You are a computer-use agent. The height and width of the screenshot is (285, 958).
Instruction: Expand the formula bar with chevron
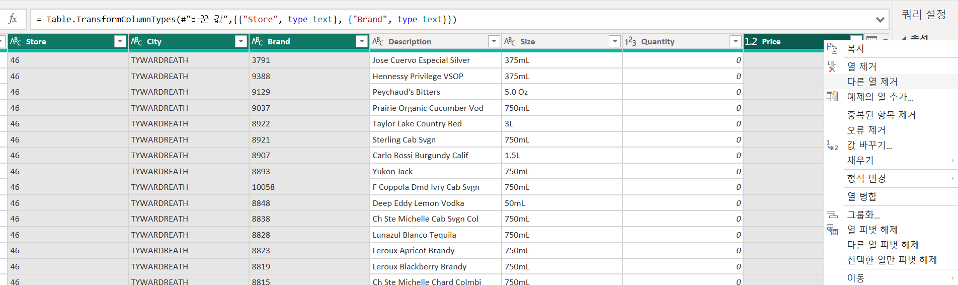click(880, 20)
